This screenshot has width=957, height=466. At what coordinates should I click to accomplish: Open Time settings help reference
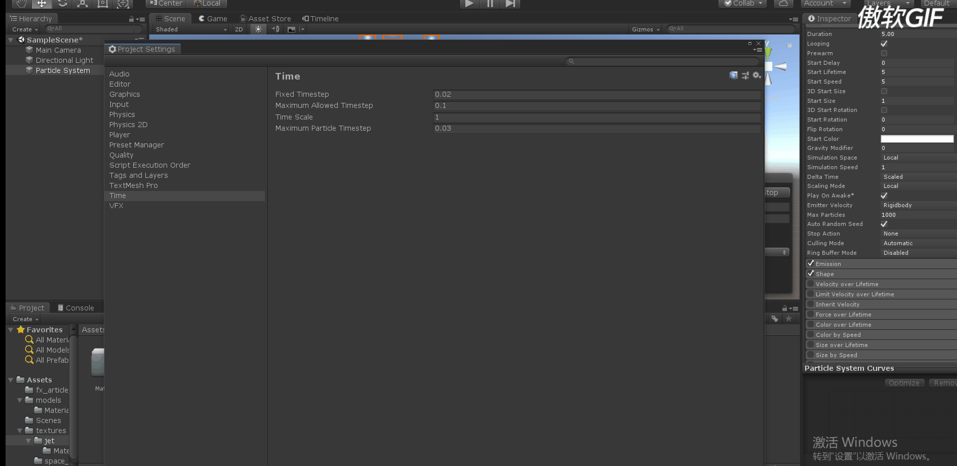point(733,75)
